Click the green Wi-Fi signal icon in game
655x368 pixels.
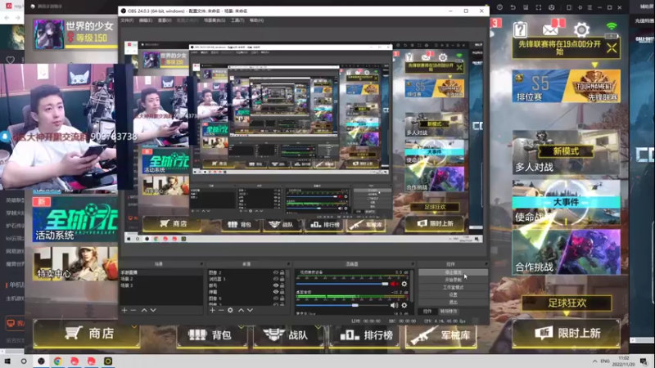tap(612, 27)
